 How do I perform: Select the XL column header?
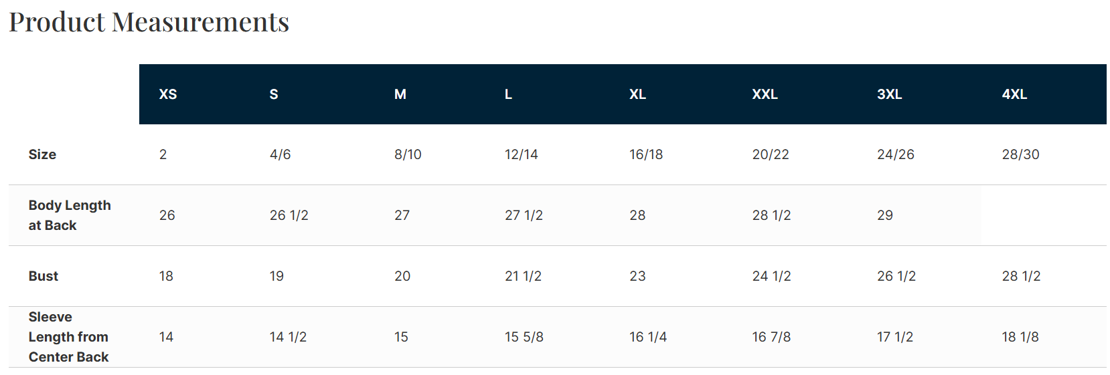click(637, 94)
